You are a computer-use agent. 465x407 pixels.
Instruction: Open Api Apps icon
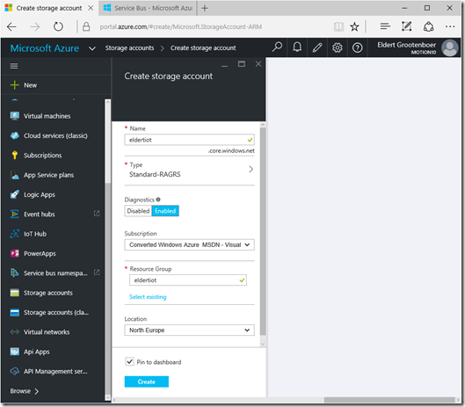tap(15, 352)
